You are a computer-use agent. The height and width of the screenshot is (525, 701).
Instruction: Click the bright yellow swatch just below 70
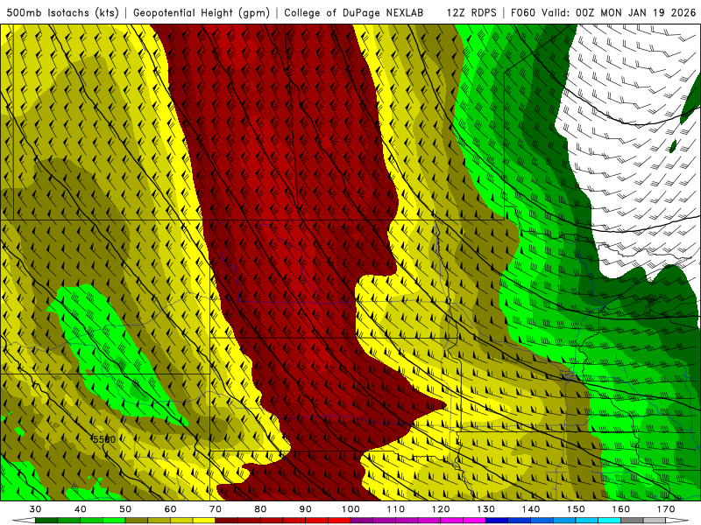(x=204, y=521)
